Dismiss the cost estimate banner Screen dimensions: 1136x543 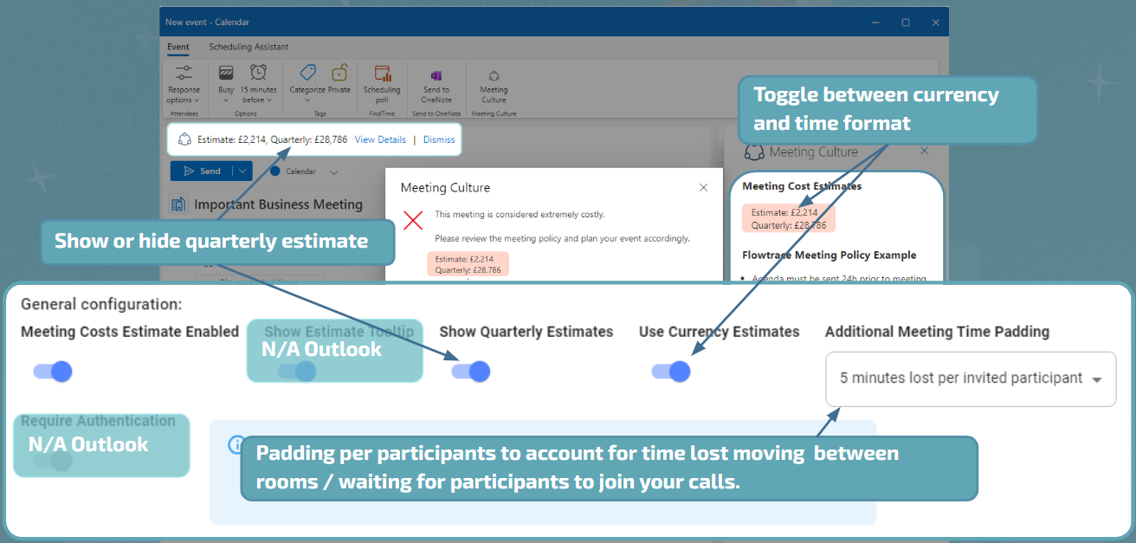[439, 139]
